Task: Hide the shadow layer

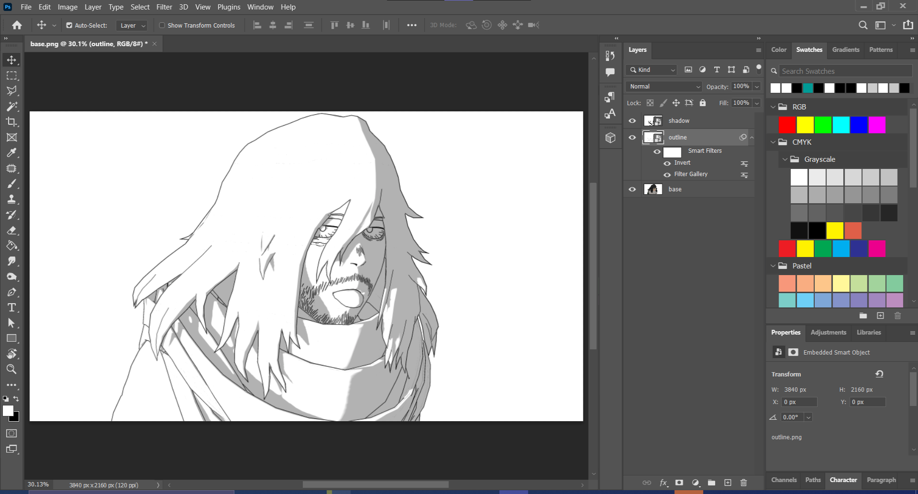Action: [632, 121]
